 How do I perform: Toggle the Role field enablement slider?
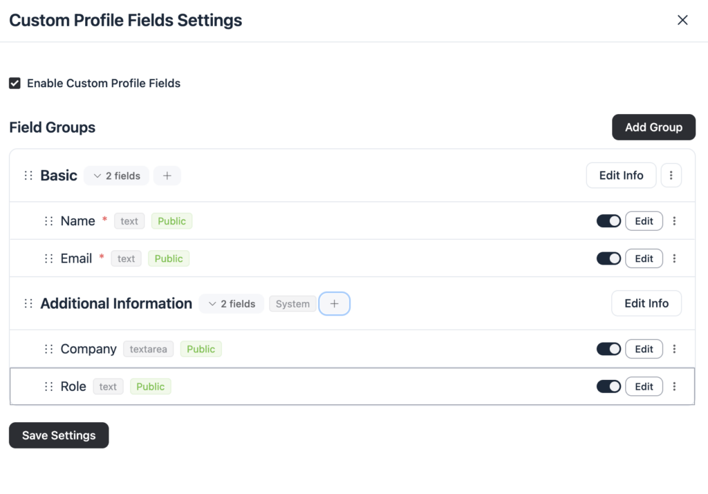[x=608, y=386]
